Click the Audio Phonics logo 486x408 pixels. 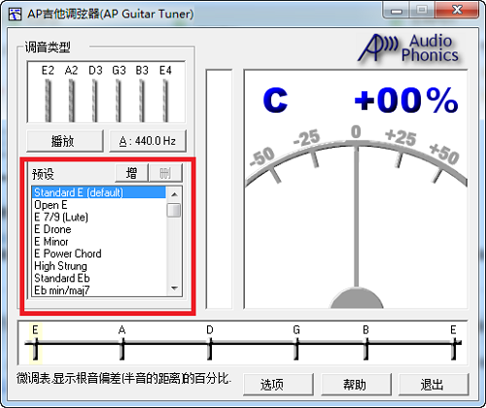(409, 48)
